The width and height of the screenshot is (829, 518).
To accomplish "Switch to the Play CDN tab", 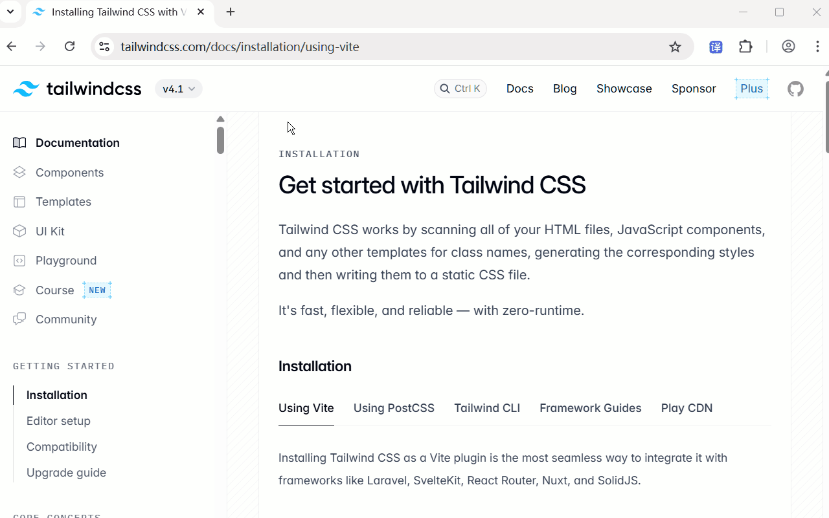I will coord(687,408).
